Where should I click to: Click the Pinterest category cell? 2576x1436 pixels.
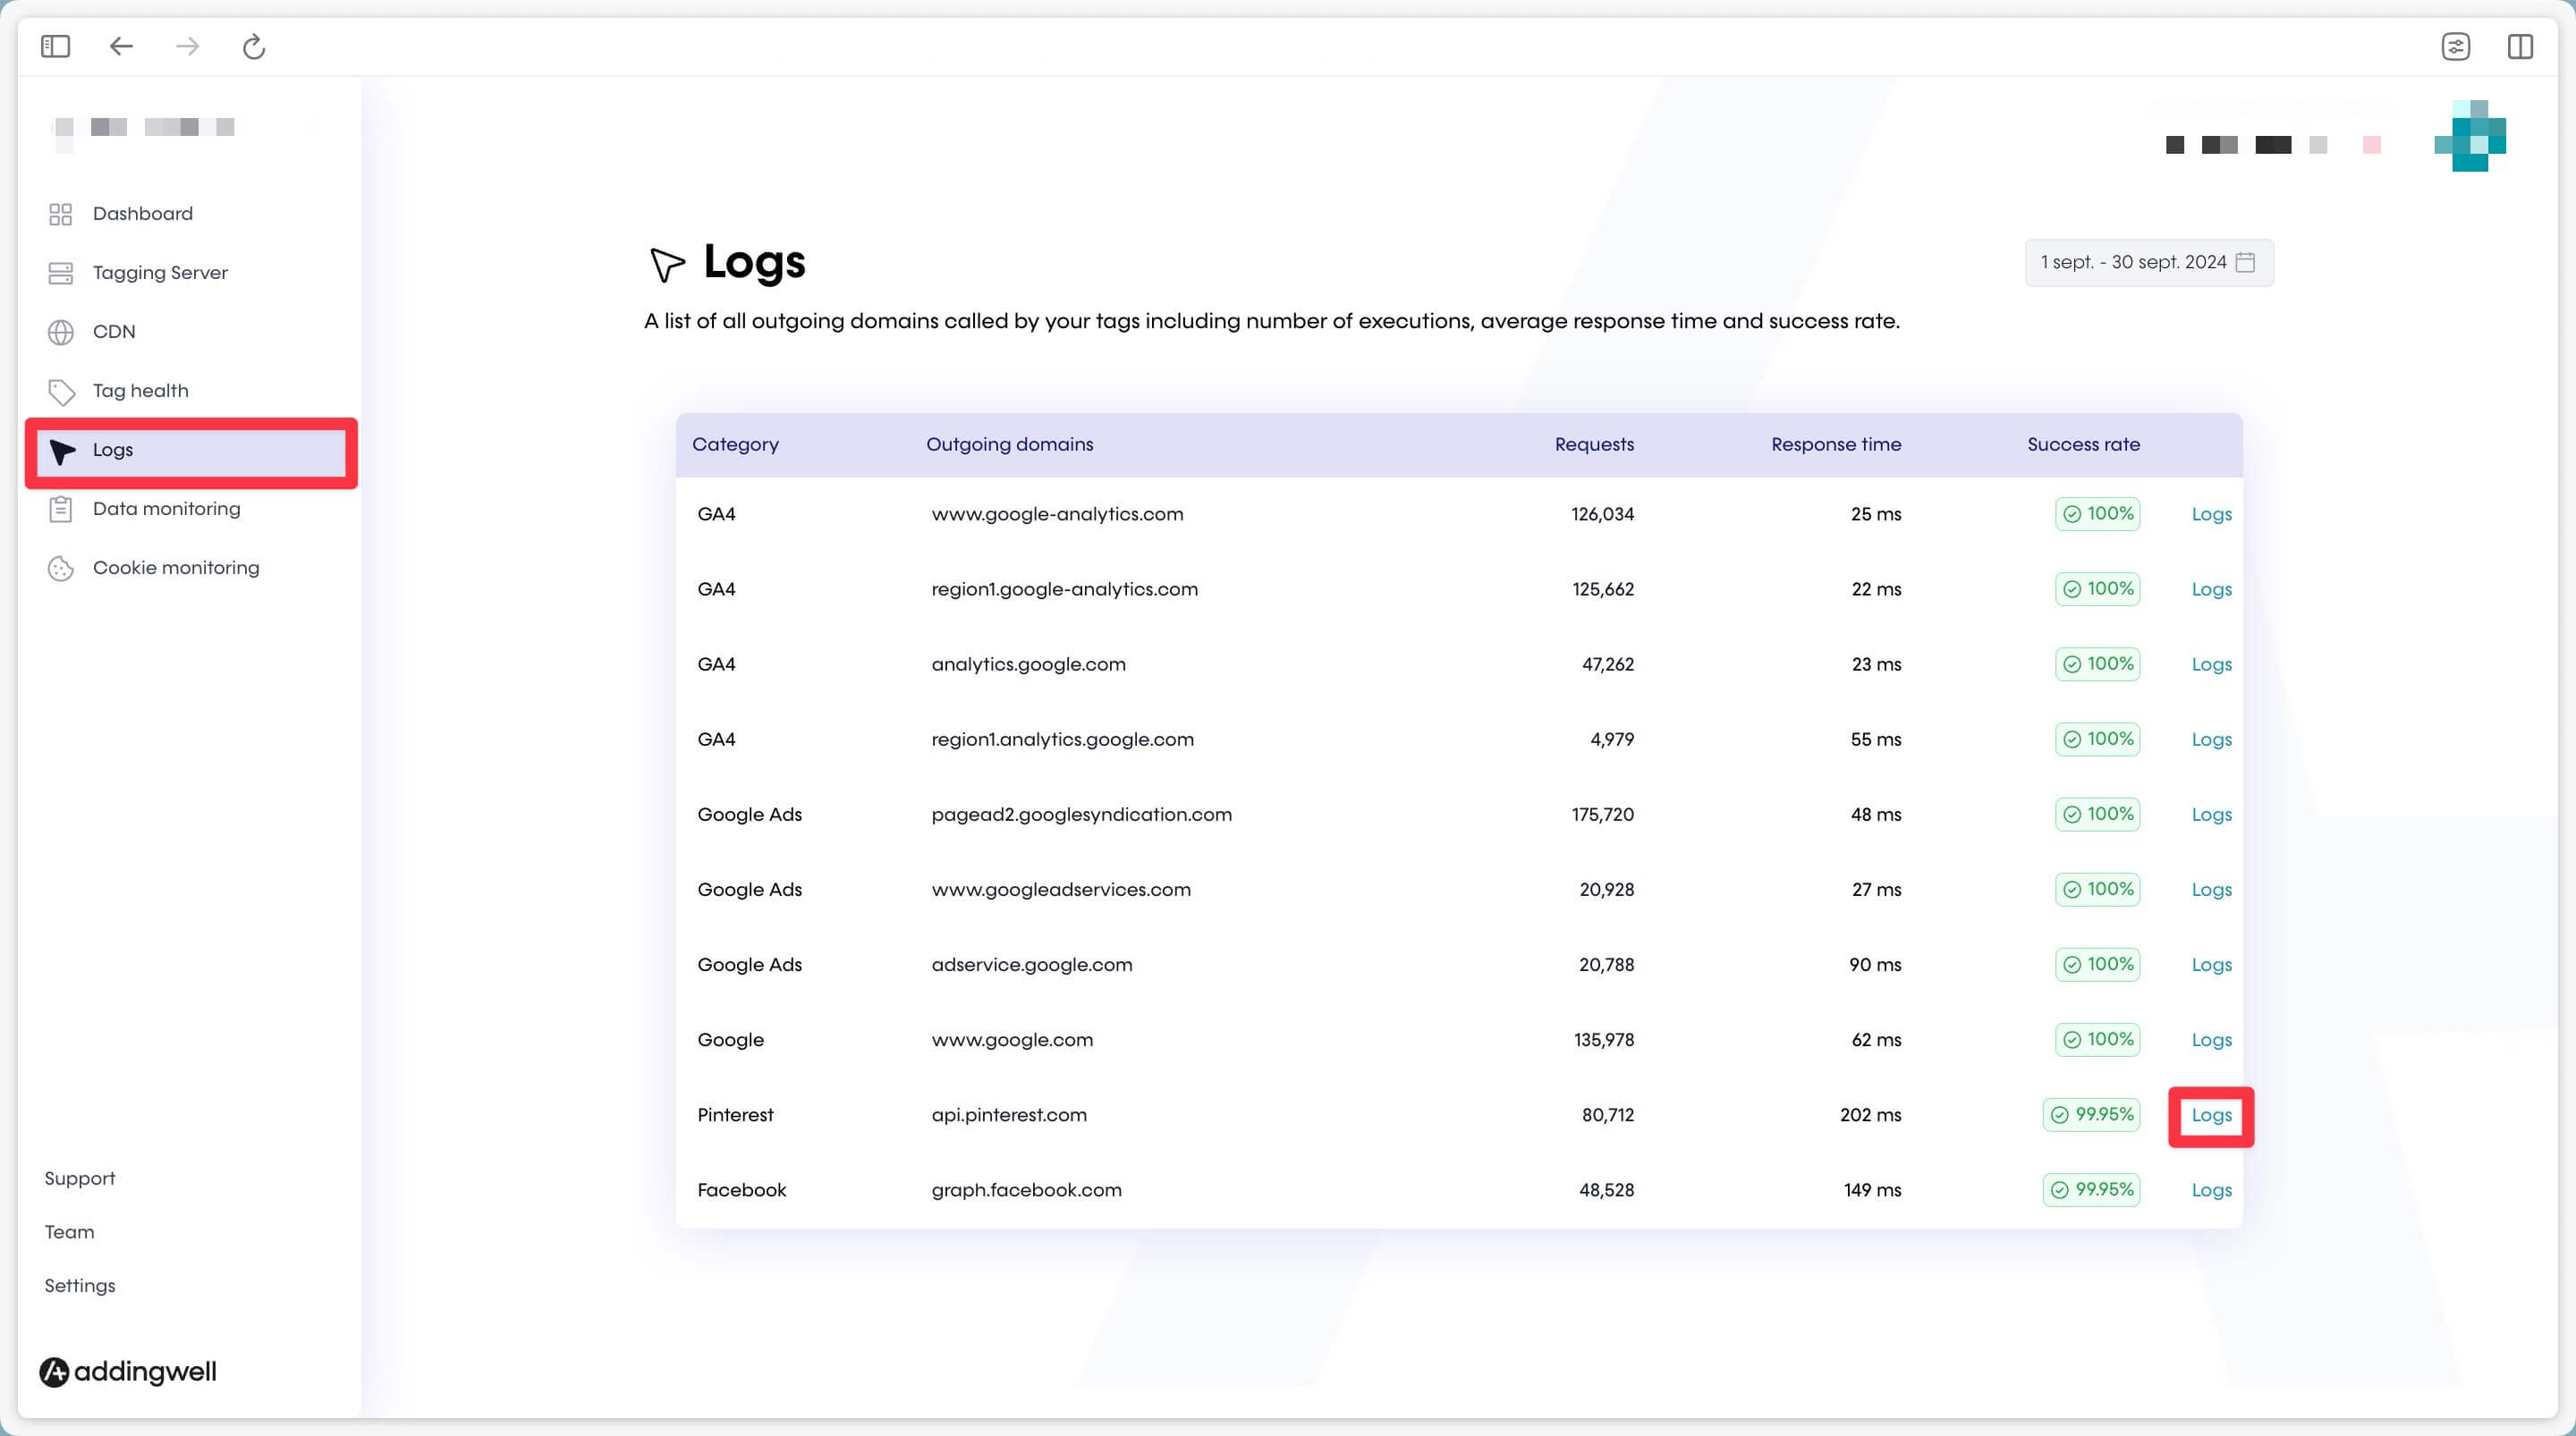[735, 1115]
